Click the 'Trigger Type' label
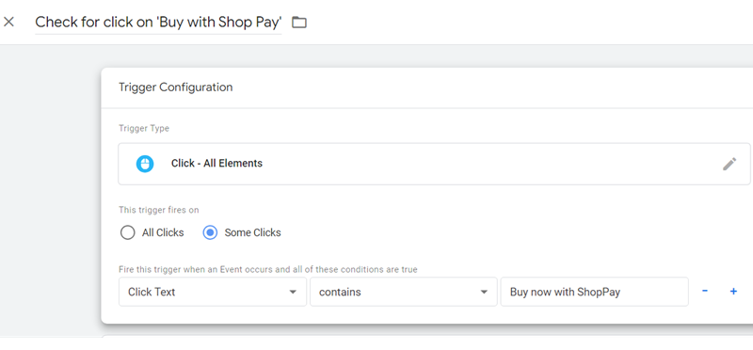 pos(144,129)
